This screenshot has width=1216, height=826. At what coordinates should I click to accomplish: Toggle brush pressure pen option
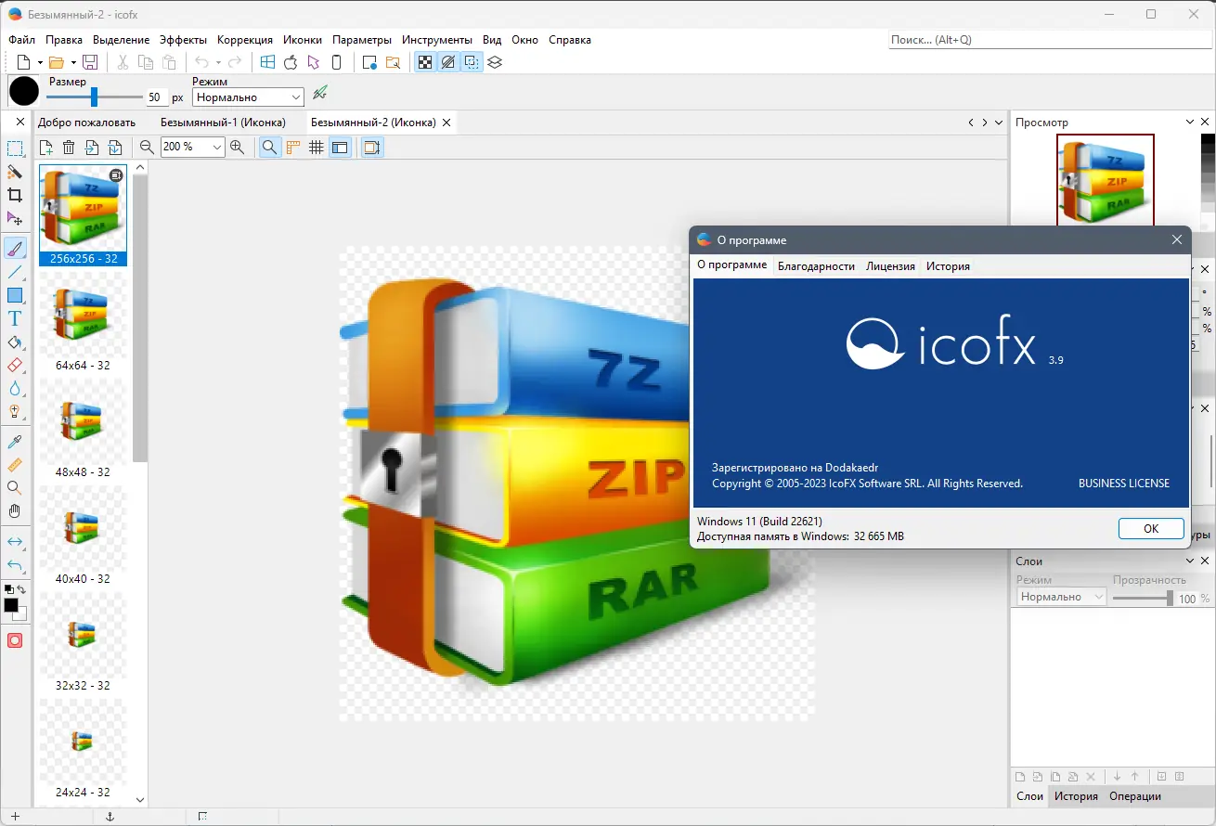click(321, 92)
